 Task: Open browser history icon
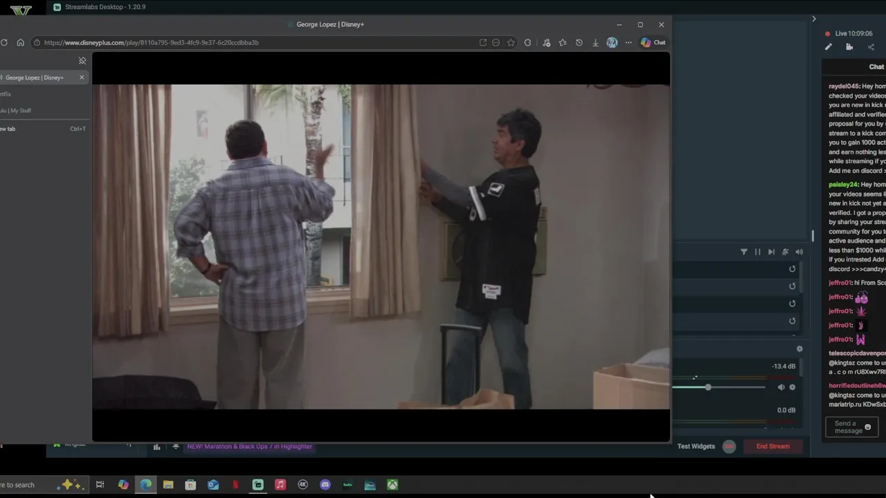point(579,42)
